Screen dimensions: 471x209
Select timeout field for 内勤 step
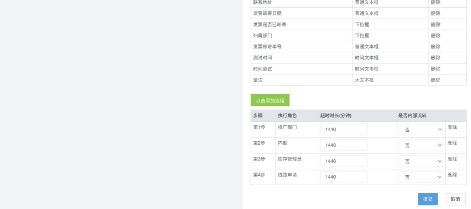click(x=344, y=145)
